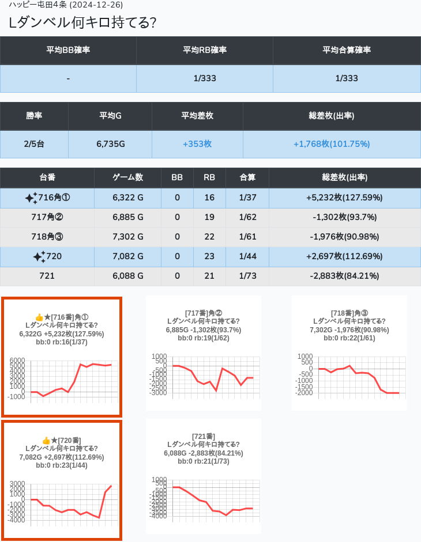Sort by the 台番 column header
The width and height of the screenshot is (421, 542).
47,177
